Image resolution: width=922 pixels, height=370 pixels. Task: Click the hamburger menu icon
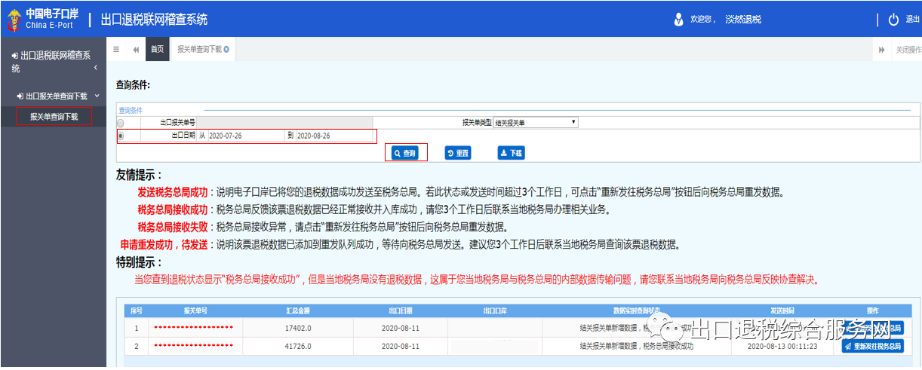(116, 49)
